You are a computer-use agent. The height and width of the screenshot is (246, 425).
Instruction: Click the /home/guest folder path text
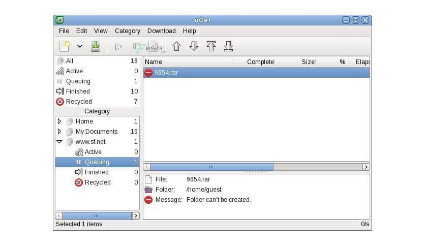pos(204,190)
